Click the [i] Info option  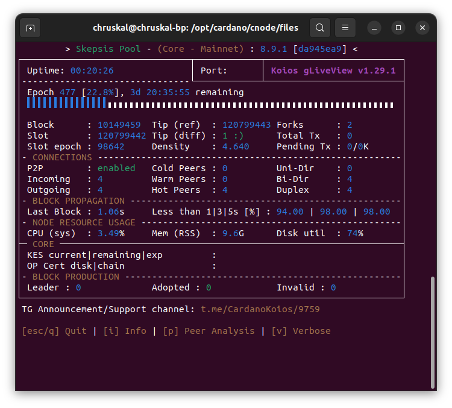(x=125, y=331)
